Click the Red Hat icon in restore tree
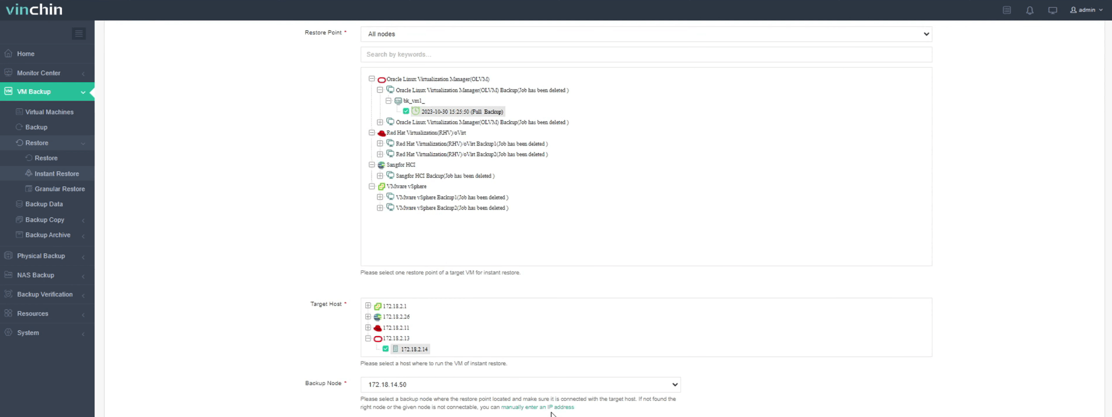The image size is (1112, 417). (382, 133)
